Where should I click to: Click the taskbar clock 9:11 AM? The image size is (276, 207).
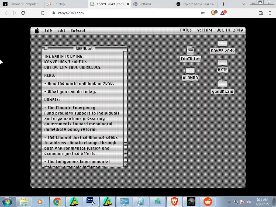point(262,202)
